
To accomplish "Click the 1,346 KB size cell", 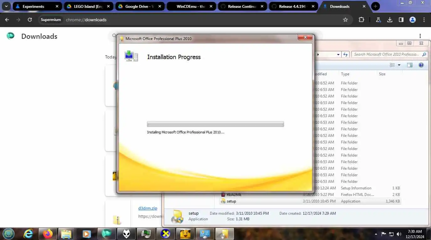I will (393, 201).
